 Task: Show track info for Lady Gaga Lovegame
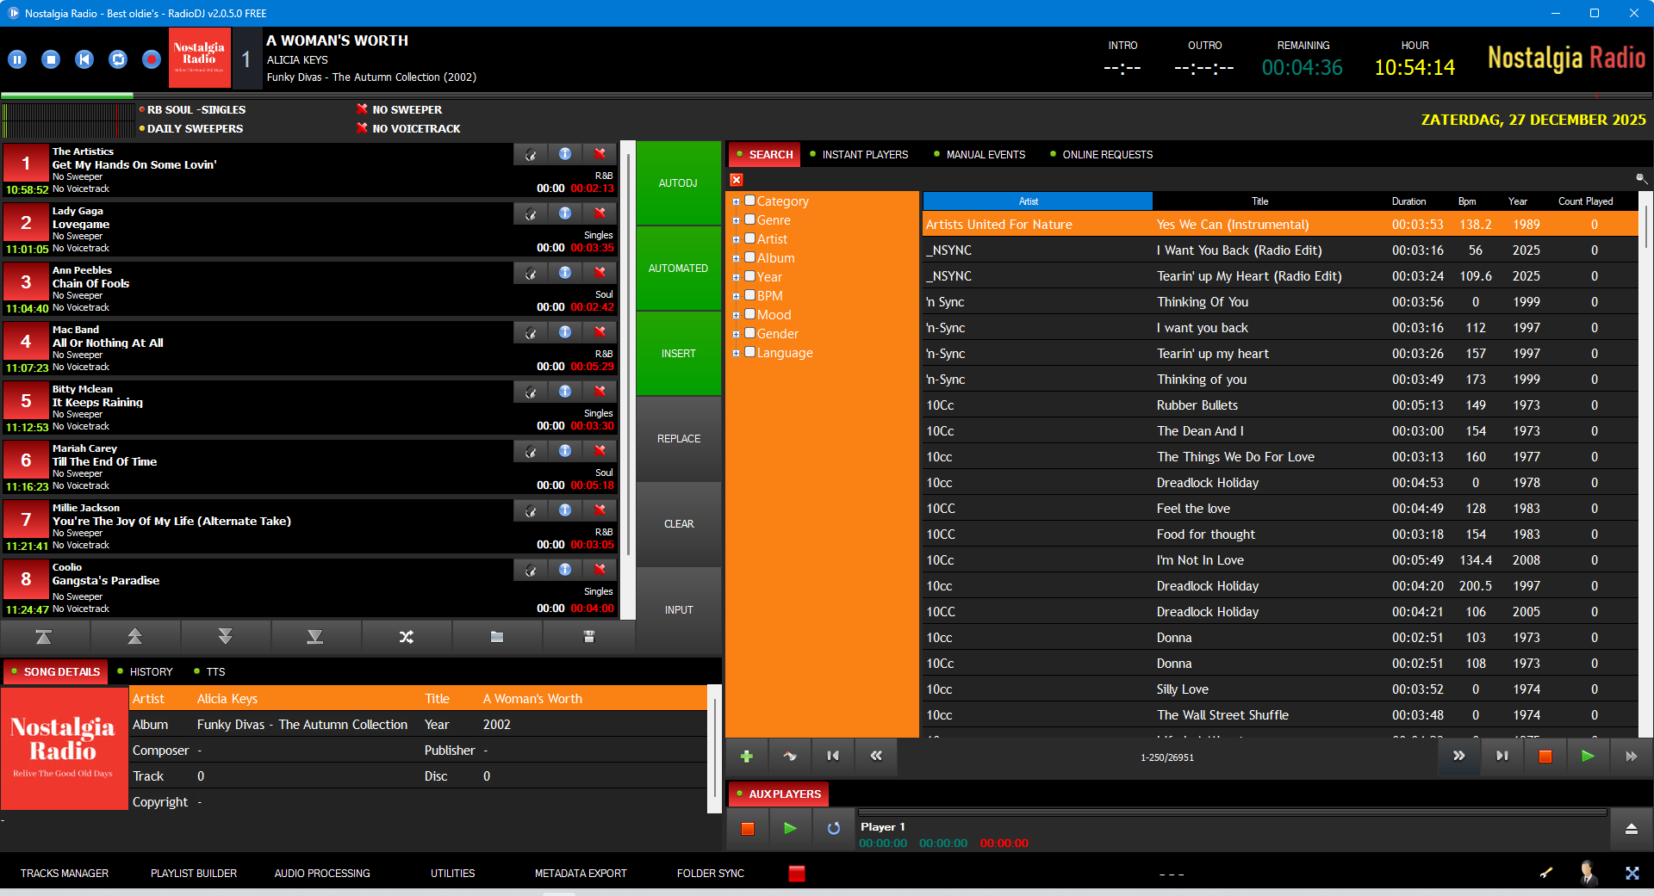click(x=565, y=213)
